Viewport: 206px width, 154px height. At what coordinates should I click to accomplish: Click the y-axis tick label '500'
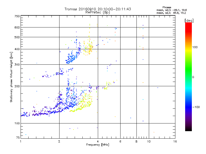17,37
